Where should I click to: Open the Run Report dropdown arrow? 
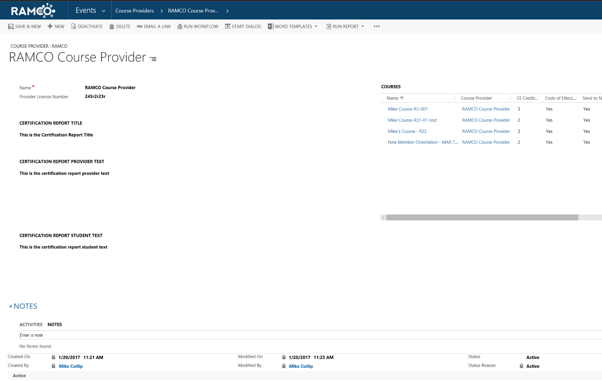tap(362, 26)
